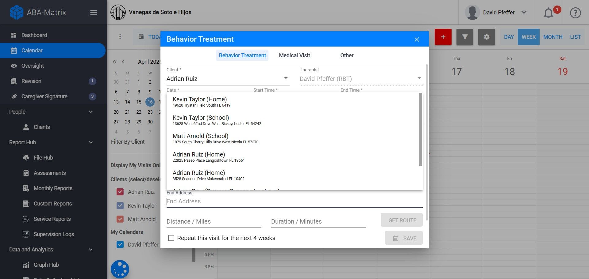Image resolution: width=589 pixels, height=279 pixels.
Task: Open Supervision Logs icon
Action: (x=26, y=234)
